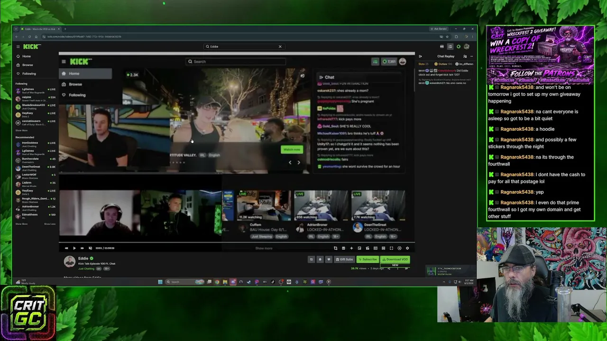This screenshot has height=341, width=607.
Task: Open the Kick sidebar hamburger menu
Action: [x=18, y=46]
